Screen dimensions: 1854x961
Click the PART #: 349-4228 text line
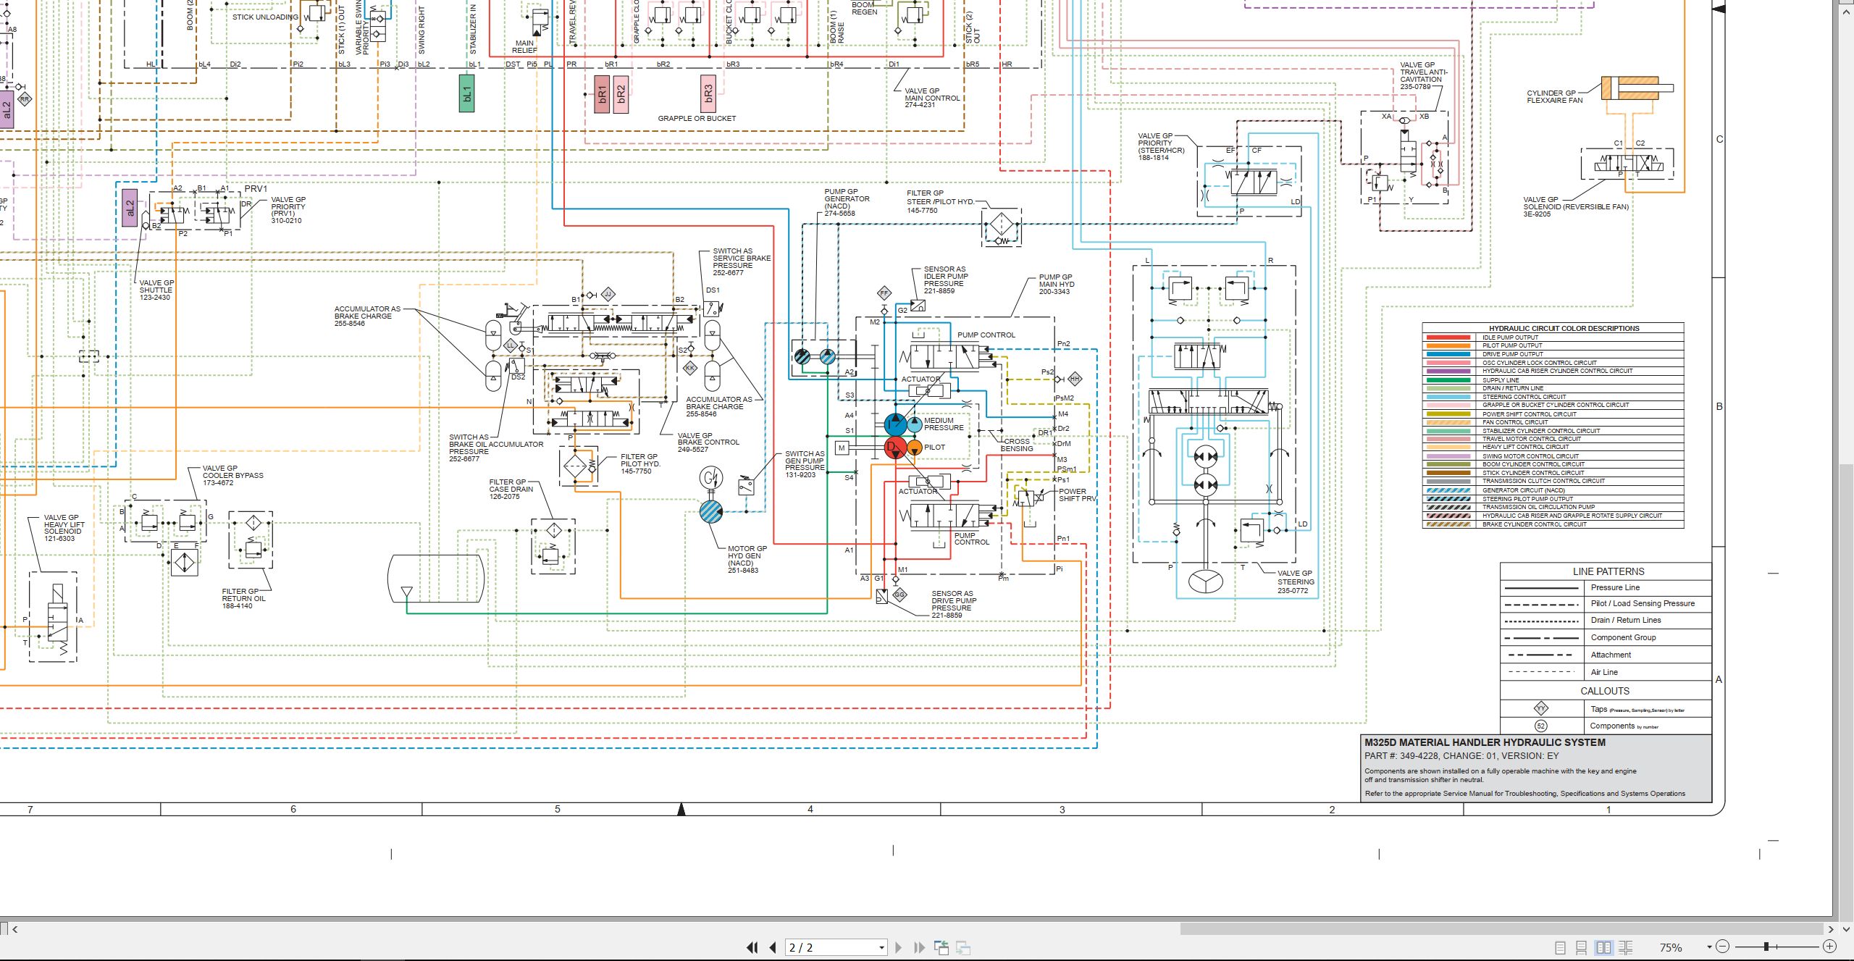pos(1461,755)
